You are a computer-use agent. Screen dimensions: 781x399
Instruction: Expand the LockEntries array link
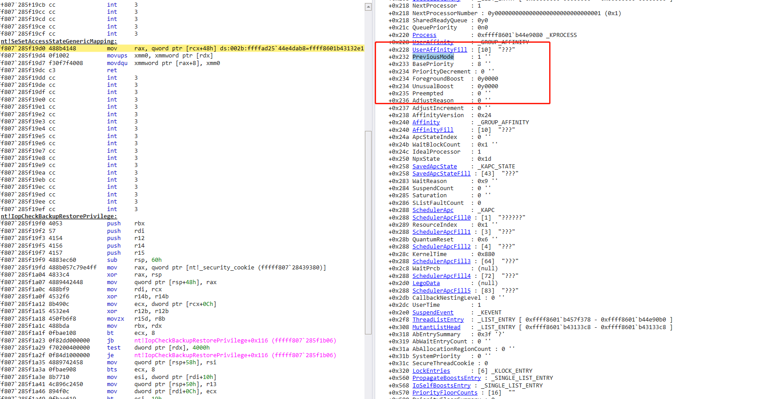point(431,371)
